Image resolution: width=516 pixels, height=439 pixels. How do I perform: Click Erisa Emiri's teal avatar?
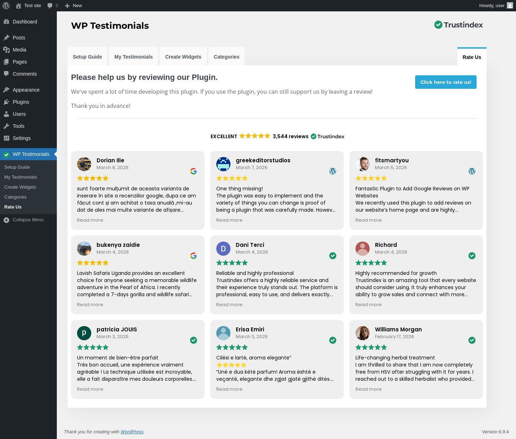(x=223, y=333)
